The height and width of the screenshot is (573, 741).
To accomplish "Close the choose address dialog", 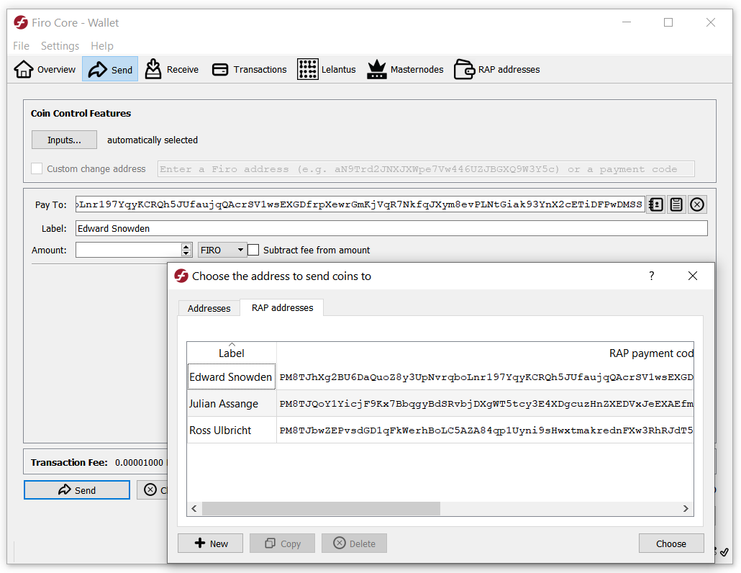I will 693,276.
